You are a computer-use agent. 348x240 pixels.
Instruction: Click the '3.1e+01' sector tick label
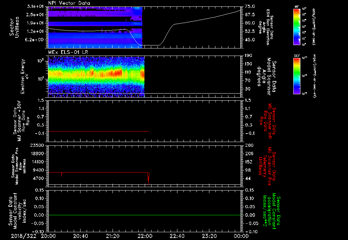click(35, 6)
